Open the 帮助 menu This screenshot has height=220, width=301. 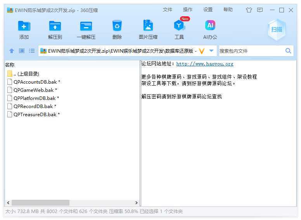(228, 10)
